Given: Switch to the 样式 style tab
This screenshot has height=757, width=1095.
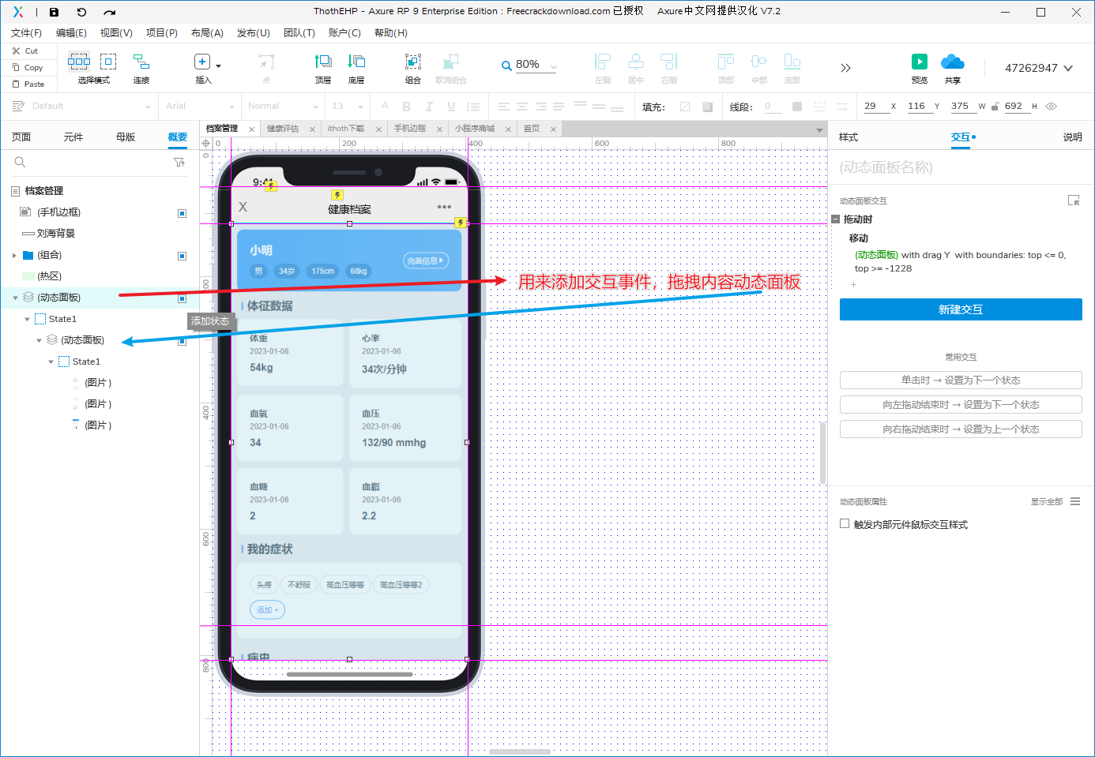Looking at the screenshot, I should pyautogui.click(x=849, y=137).
